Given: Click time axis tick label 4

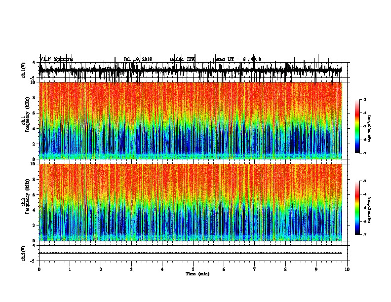Looking at the screenshot, I should click(162, 269).
